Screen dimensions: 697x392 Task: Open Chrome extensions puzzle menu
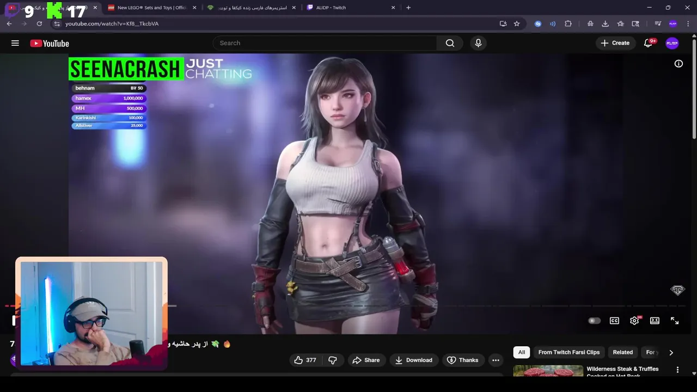(568, 23)
